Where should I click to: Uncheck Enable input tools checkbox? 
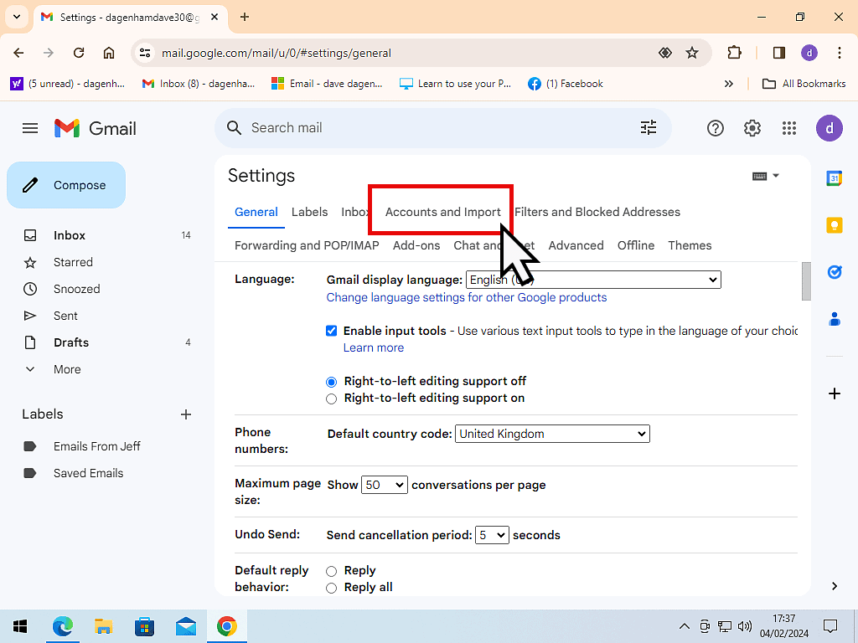[x=332, y=331]
